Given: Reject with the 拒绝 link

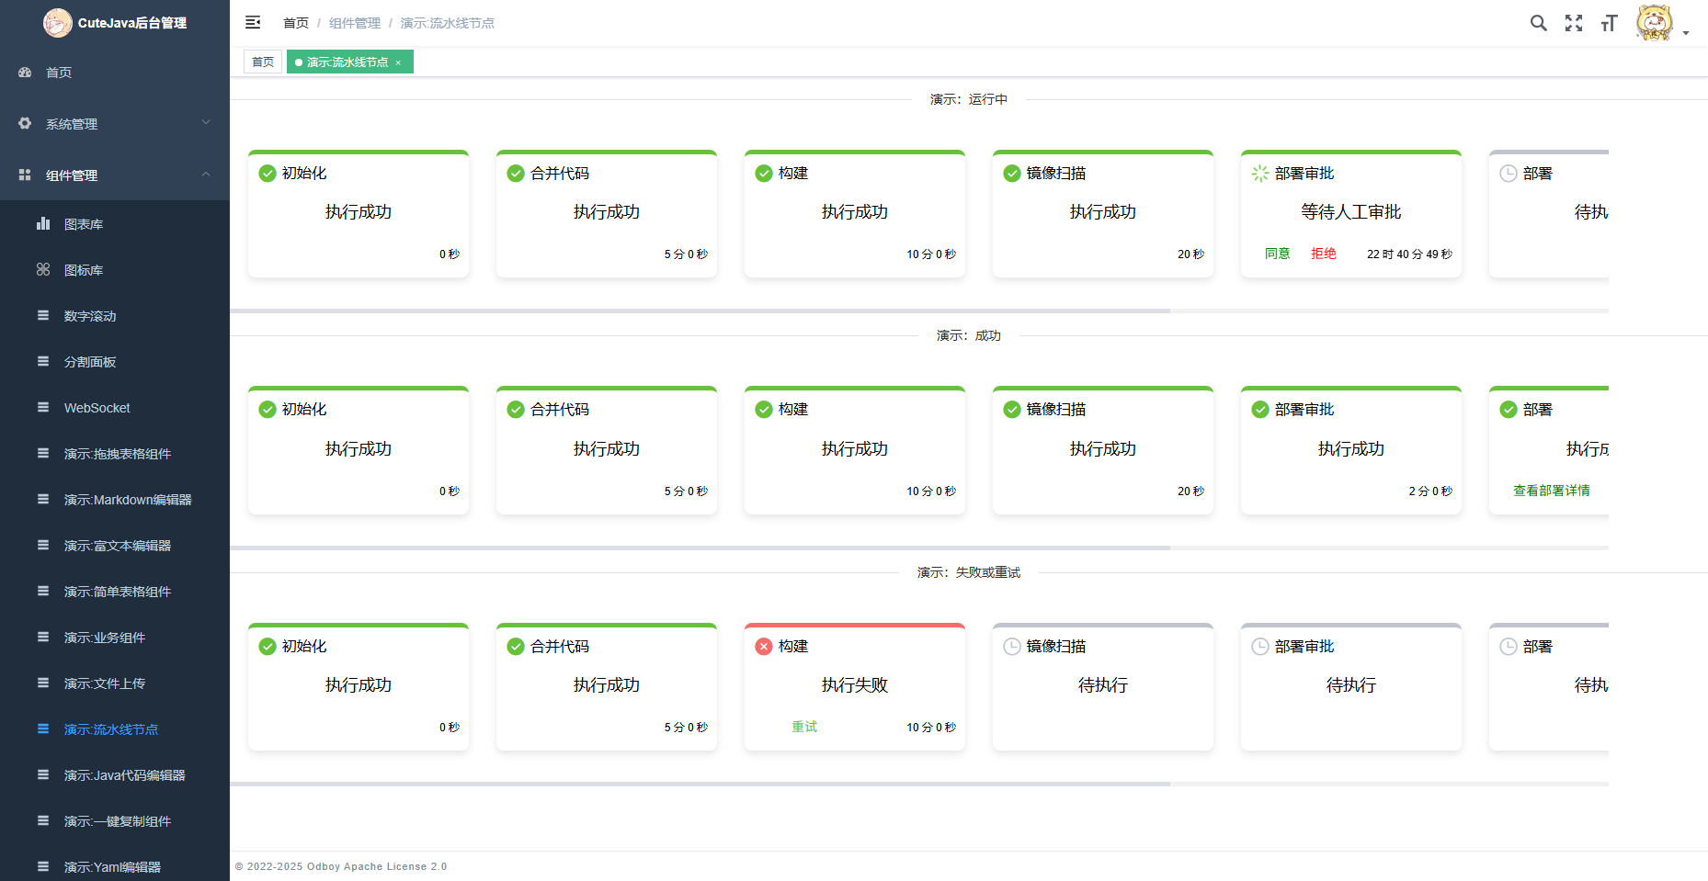Looking at the screenshot, I should click(x=1324, y=254).
